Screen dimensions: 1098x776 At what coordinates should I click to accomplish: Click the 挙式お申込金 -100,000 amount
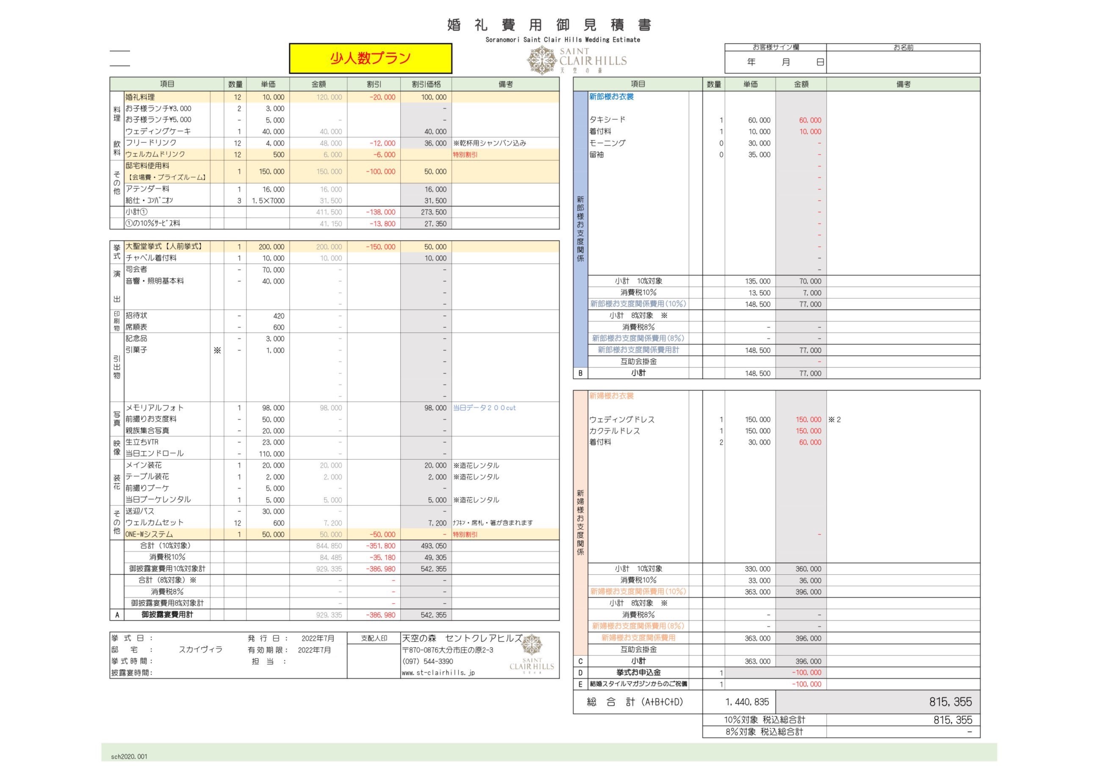click(x=806, y=673)
